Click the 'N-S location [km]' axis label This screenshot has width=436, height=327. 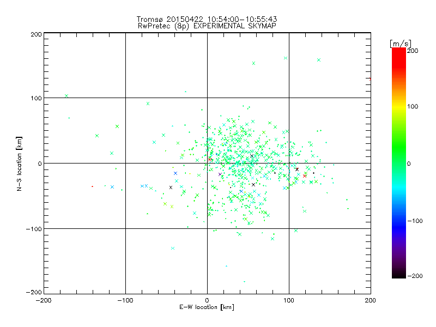19,163
